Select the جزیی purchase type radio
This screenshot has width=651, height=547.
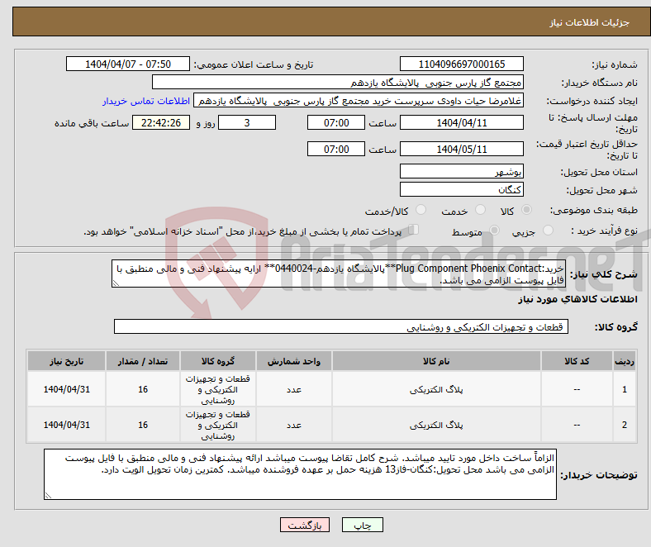[548, 230]
